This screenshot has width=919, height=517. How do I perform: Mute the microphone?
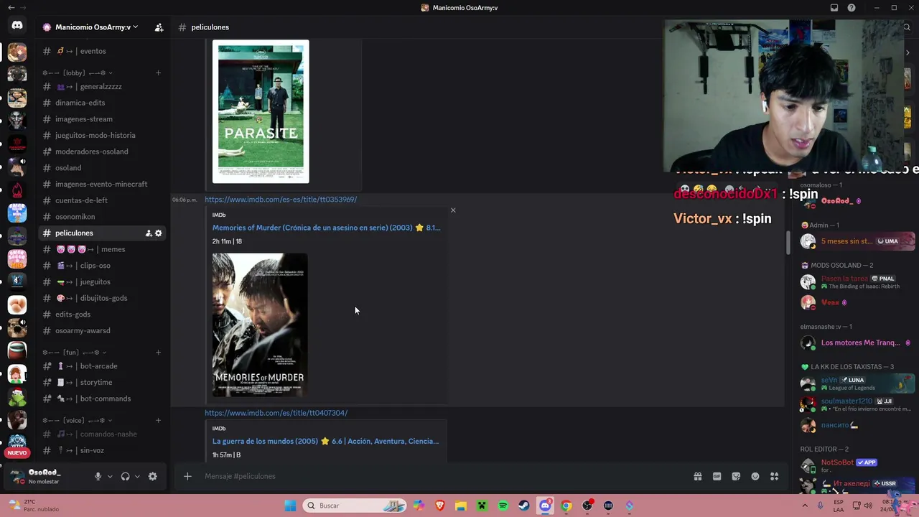(x=98, y=476)
